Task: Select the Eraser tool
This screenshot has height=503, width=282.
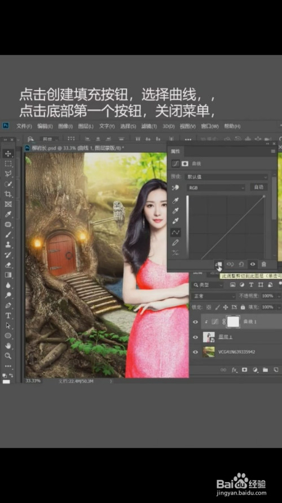Action: 8,265
